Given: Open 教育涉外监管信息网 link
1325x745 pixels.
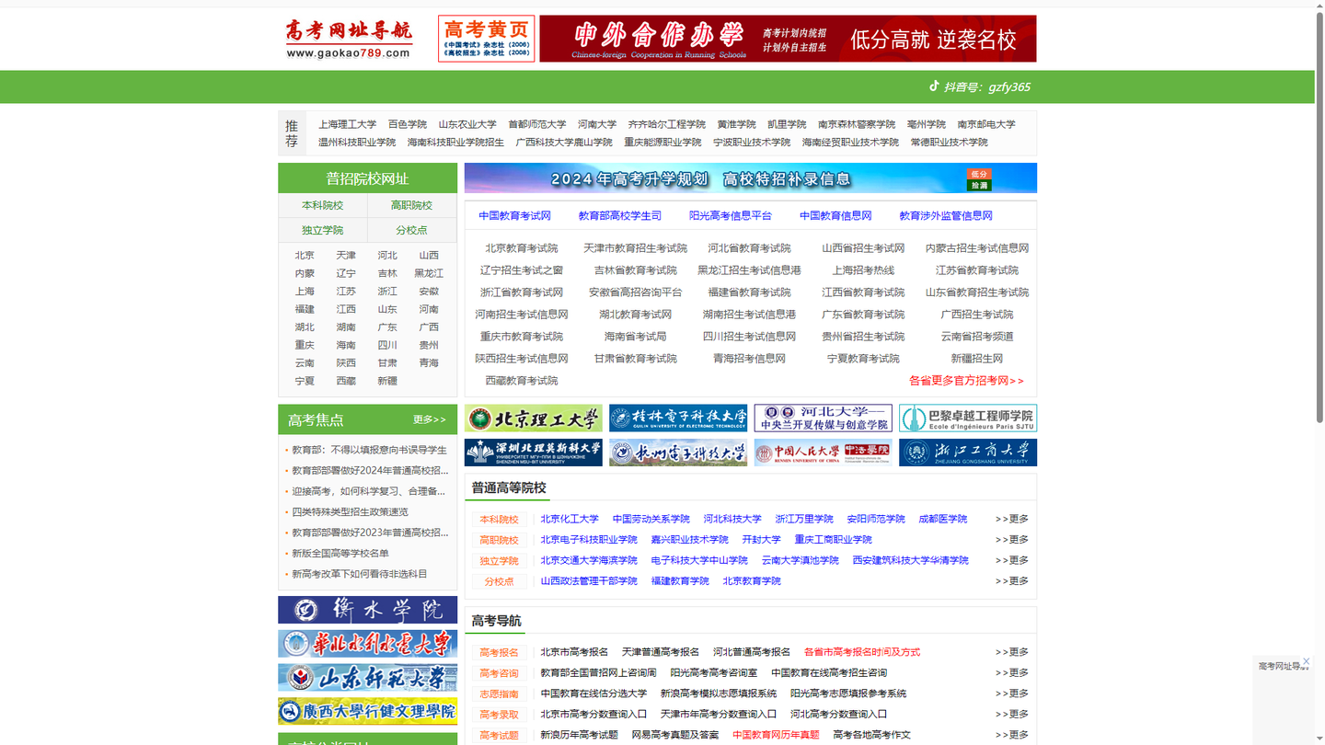Looking at the screenshot, I should 946,215.
